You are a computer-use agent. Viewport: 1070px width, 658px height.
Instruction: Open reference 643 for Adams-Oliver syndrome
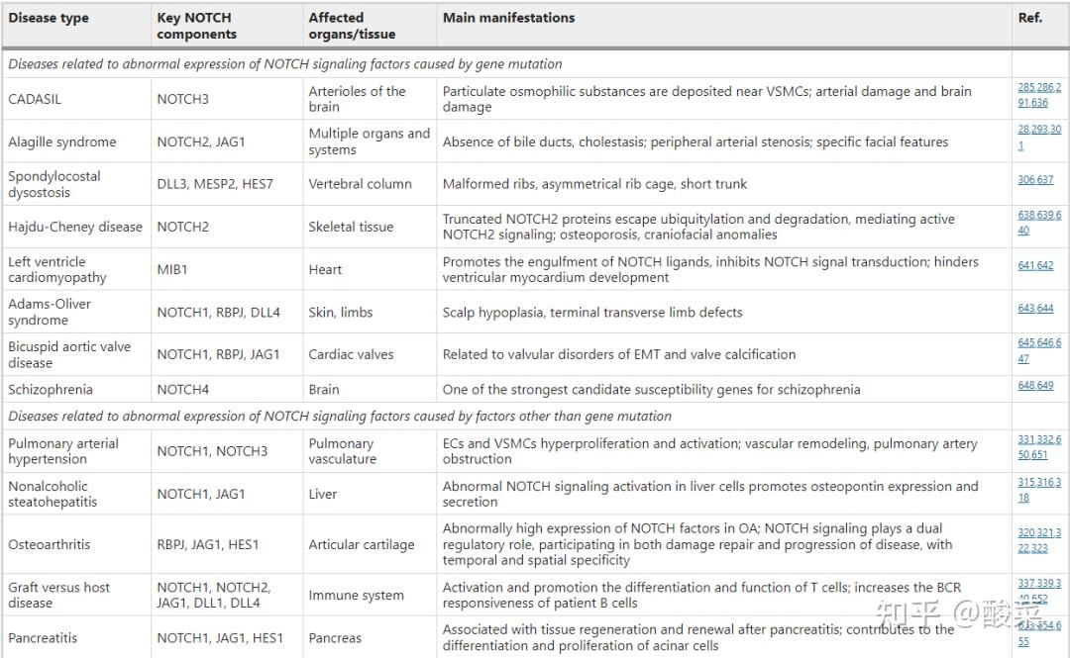click(x=1025, y=308)
